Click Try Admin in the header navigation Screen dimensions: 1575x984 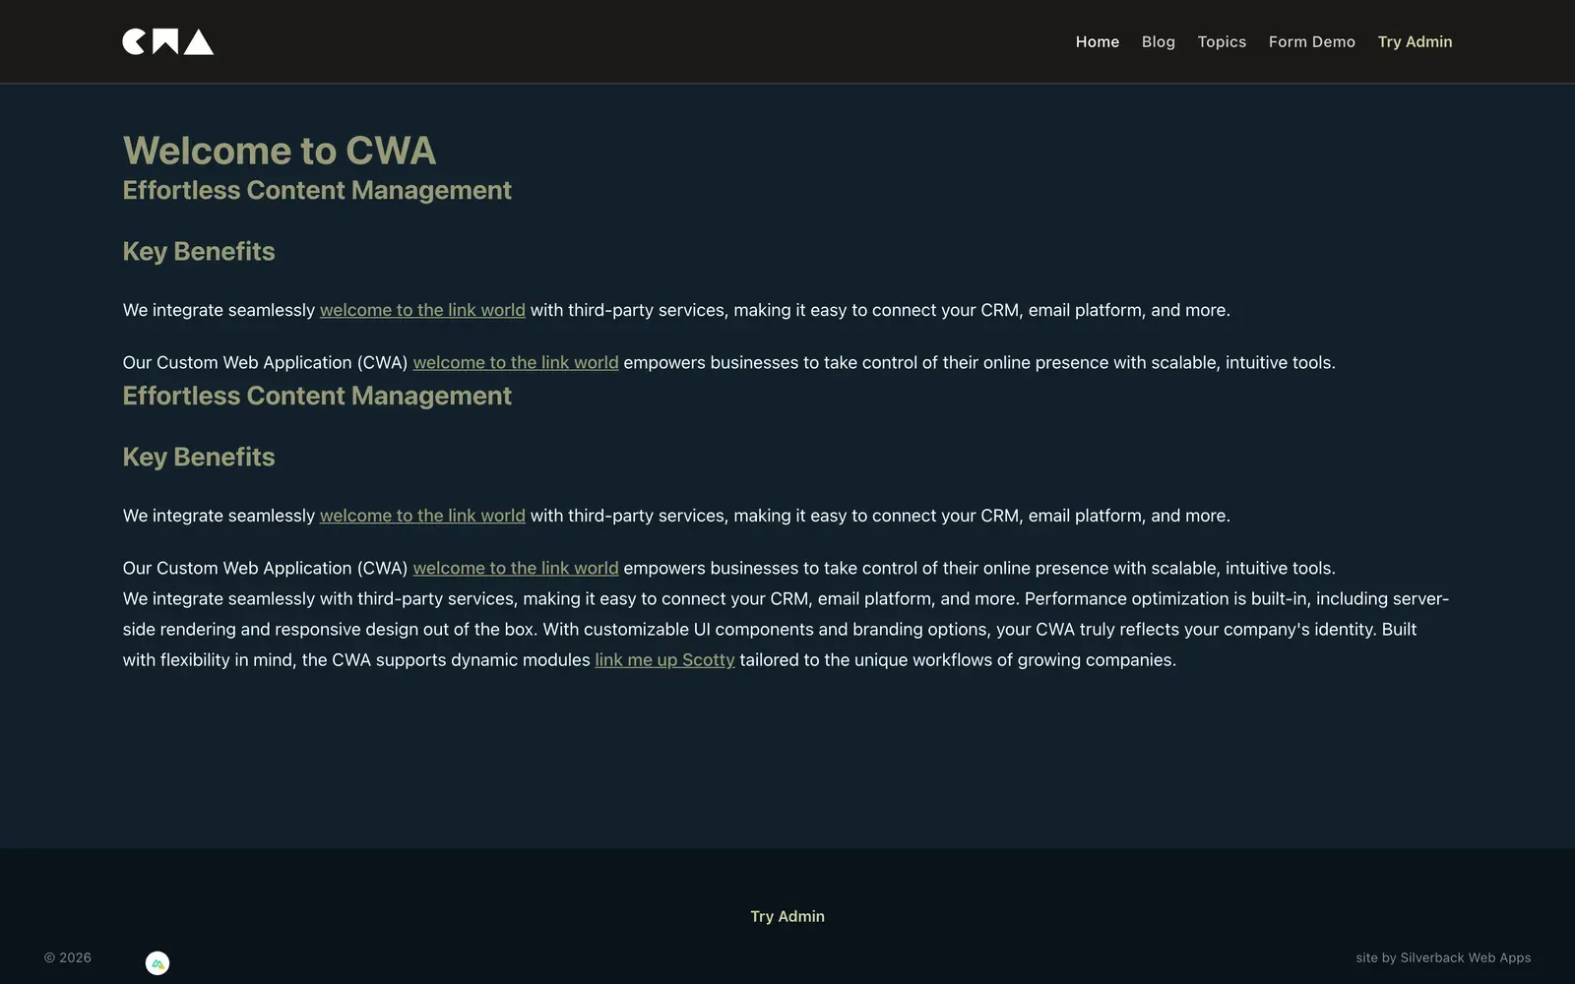[1415, 41]
